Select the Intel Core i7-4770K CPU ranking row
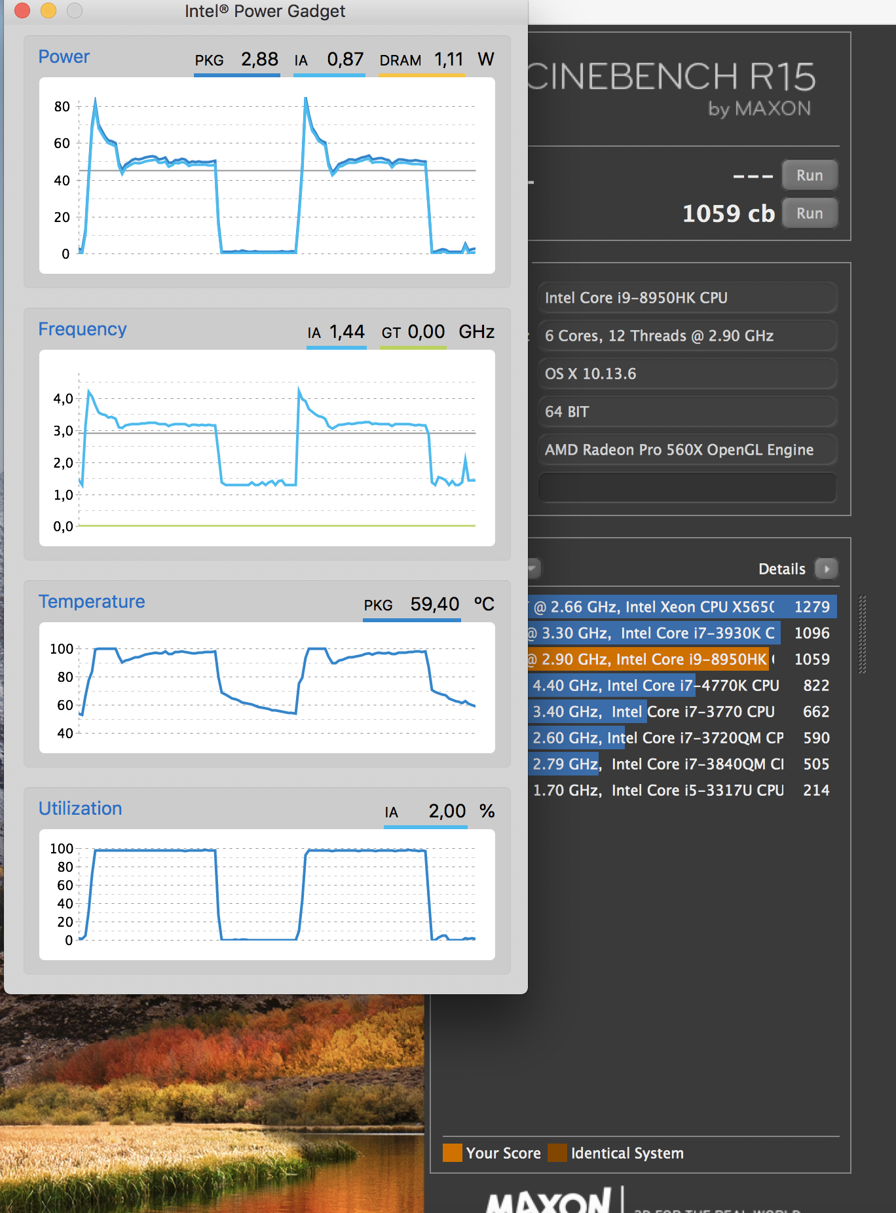This screenshot has height=1213, width=896. 682,685
